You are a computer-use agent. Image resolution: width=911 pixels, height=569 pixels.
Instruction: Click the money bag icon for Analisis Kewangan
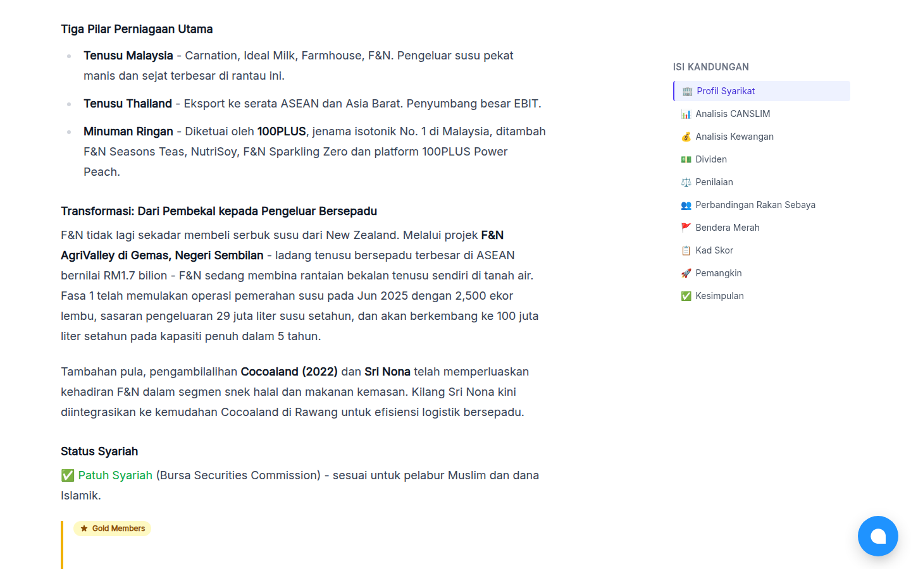click(686, 137)
